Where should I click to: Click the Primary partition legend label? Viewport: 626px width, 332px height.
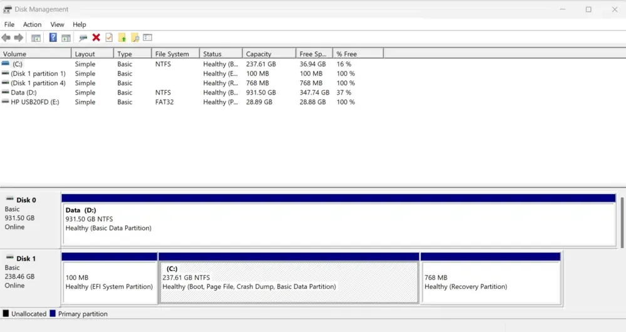[x=83, y=314]
